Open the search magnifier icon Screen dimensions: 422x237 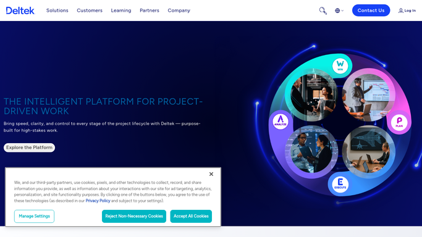click(323, 10)
